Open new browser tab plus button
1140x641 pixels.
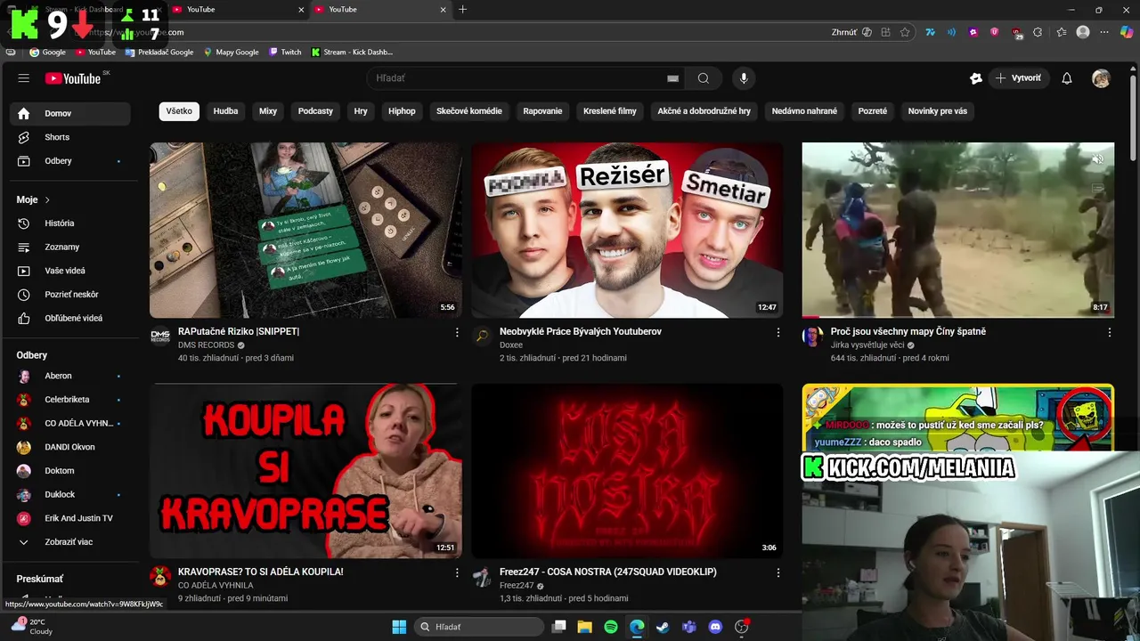[462, 10]
